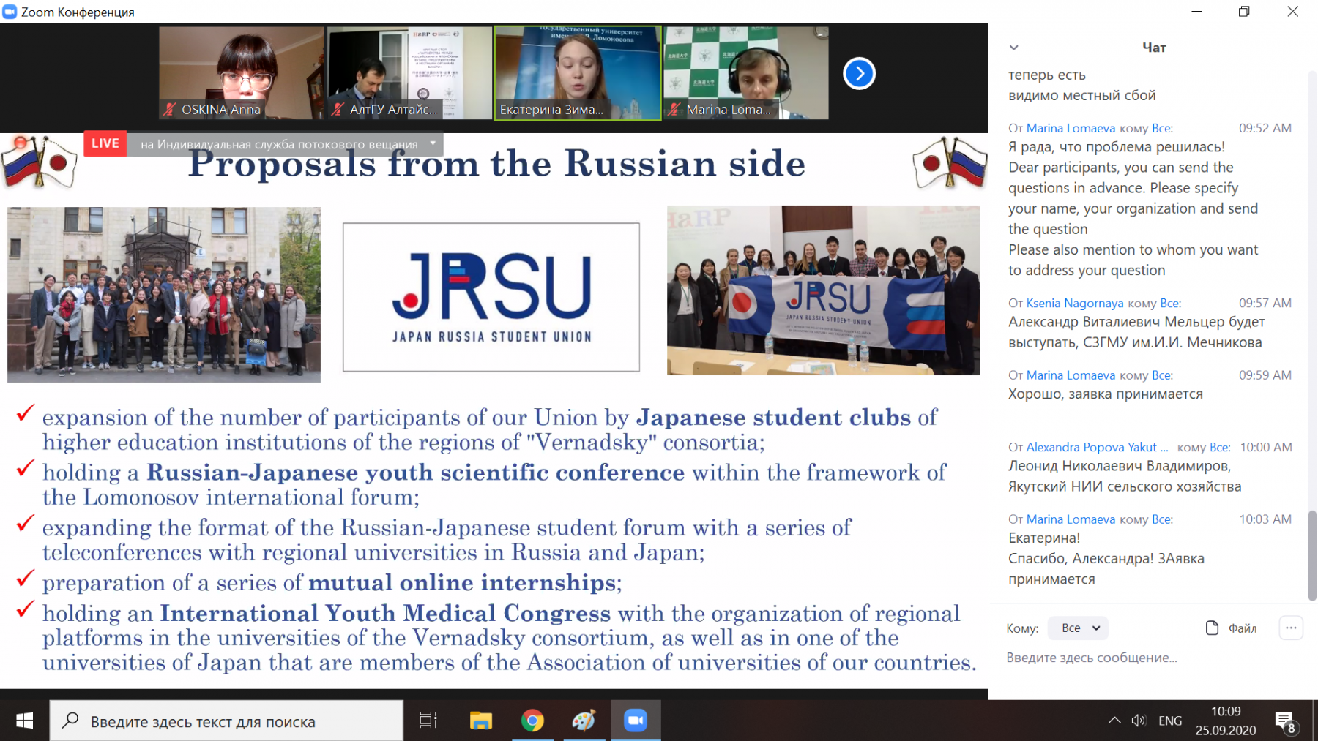Click photo of students holding JRSU banner
Screen dimensions: 1318x741
pyautogui.click(x=823, y=290)
